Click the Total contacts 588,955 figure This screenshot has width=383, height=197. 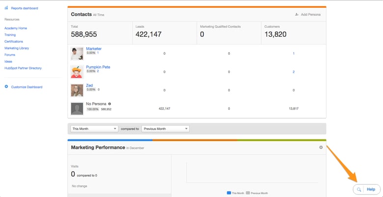[84, 34]
